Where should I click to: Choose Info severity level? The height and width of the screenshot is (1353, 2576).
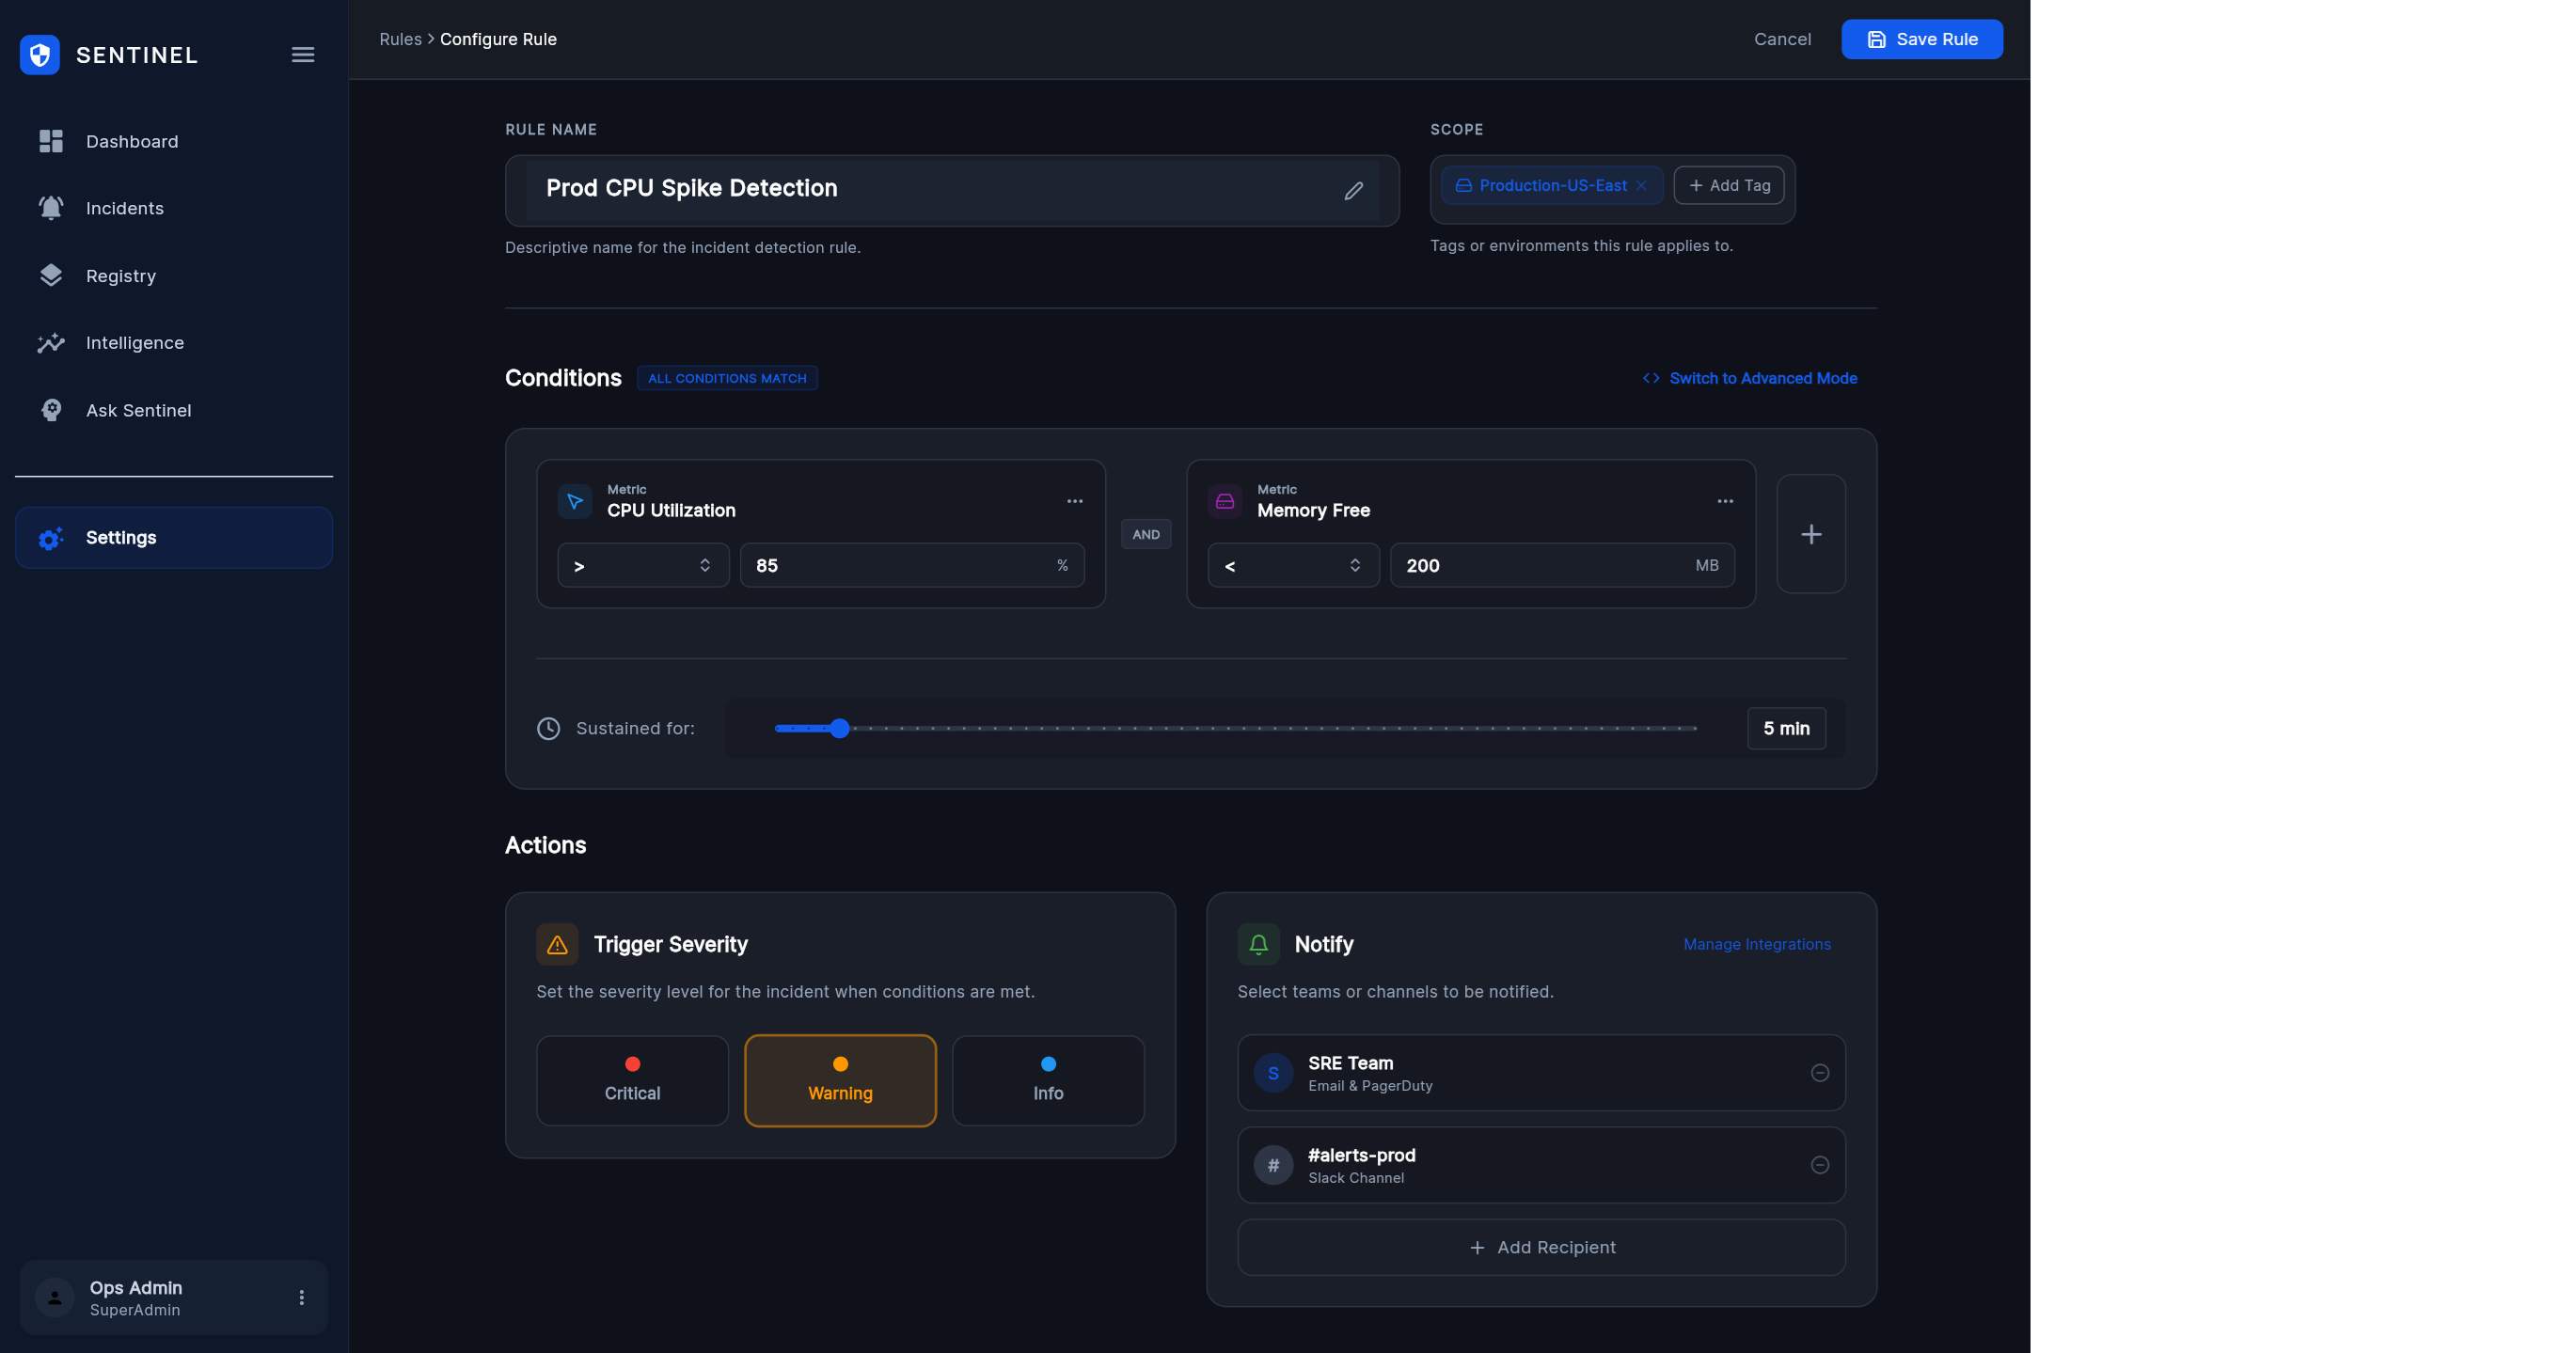click(1047, 1080)
